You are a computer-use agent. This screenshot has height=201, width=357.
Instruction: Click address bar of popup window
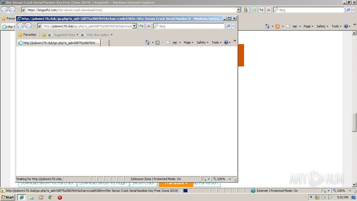[x=87, y=26]
